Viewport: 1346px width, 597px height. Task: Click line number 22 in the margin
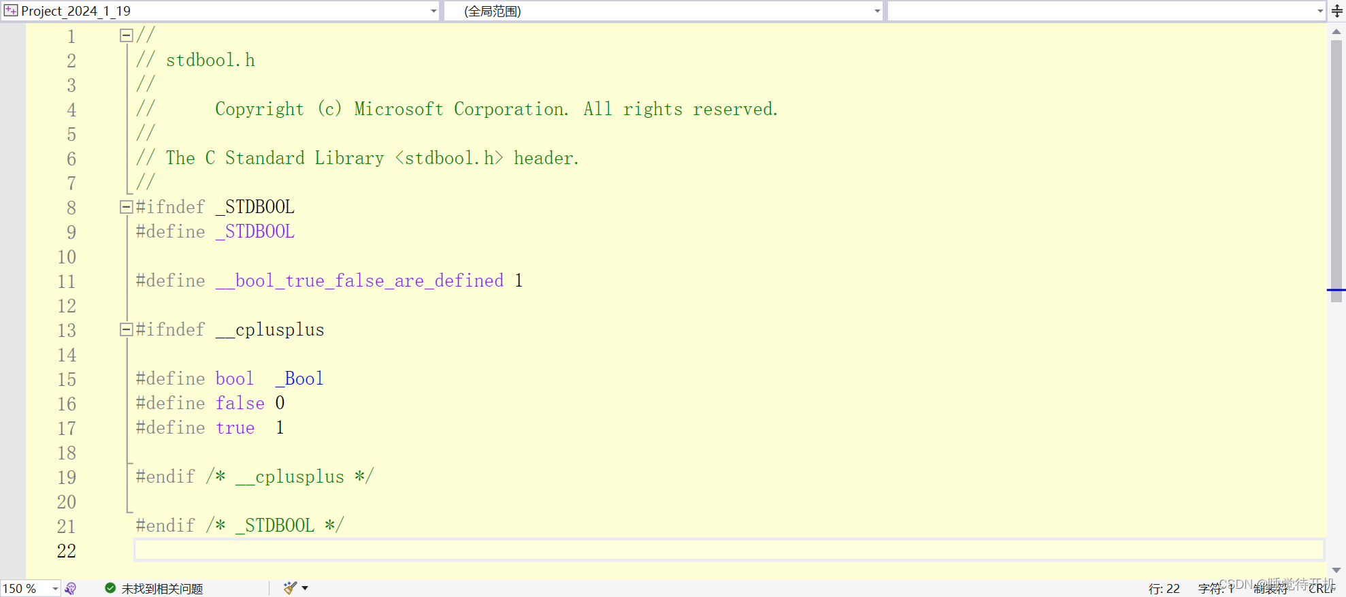(x=67, y=551)
